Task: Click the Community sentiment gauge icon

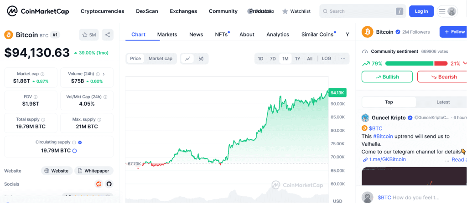Action: [x=365, y=51]
